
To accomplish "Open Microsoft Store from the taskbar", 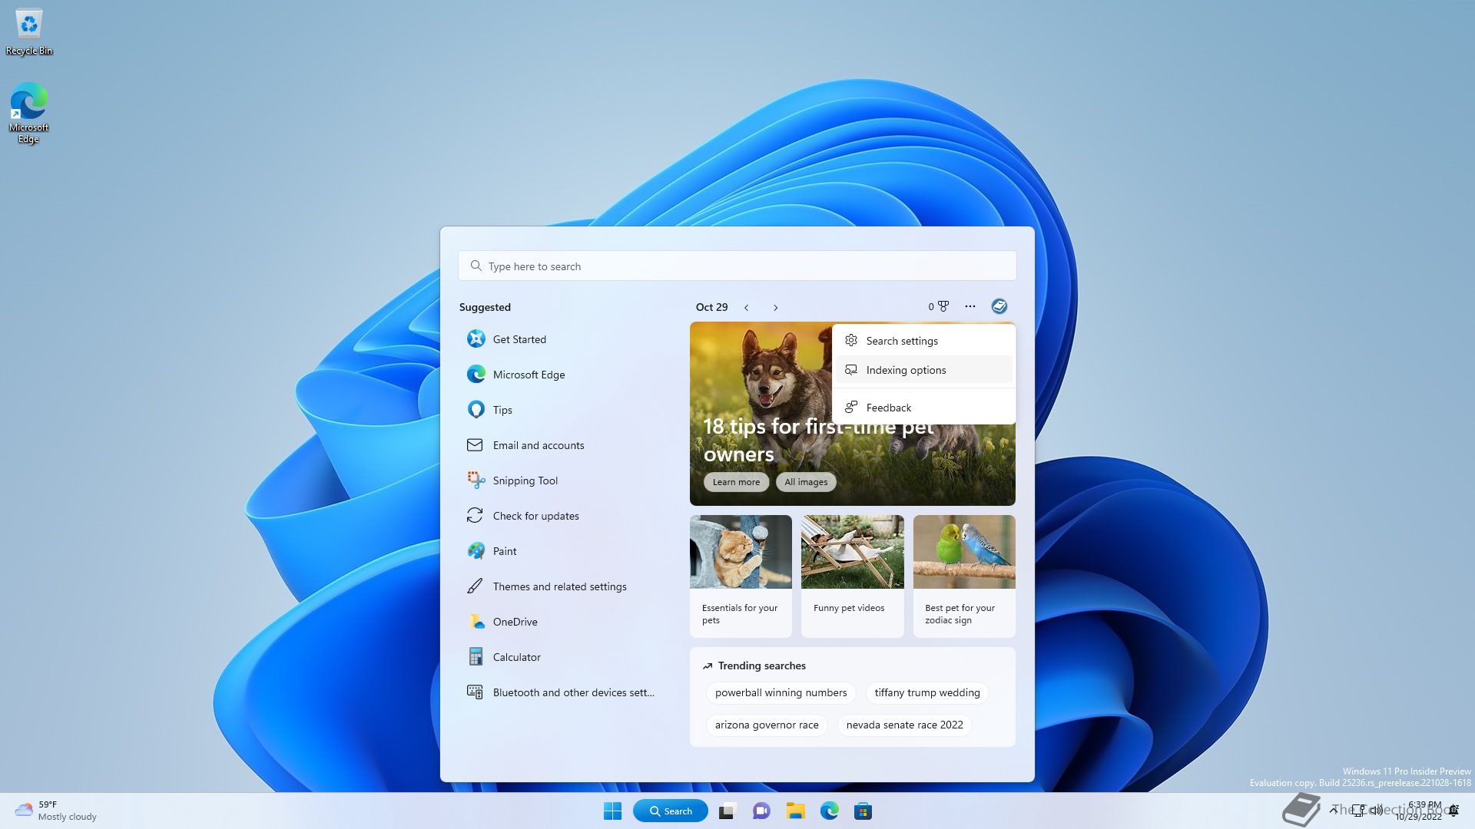I will 863,811.
